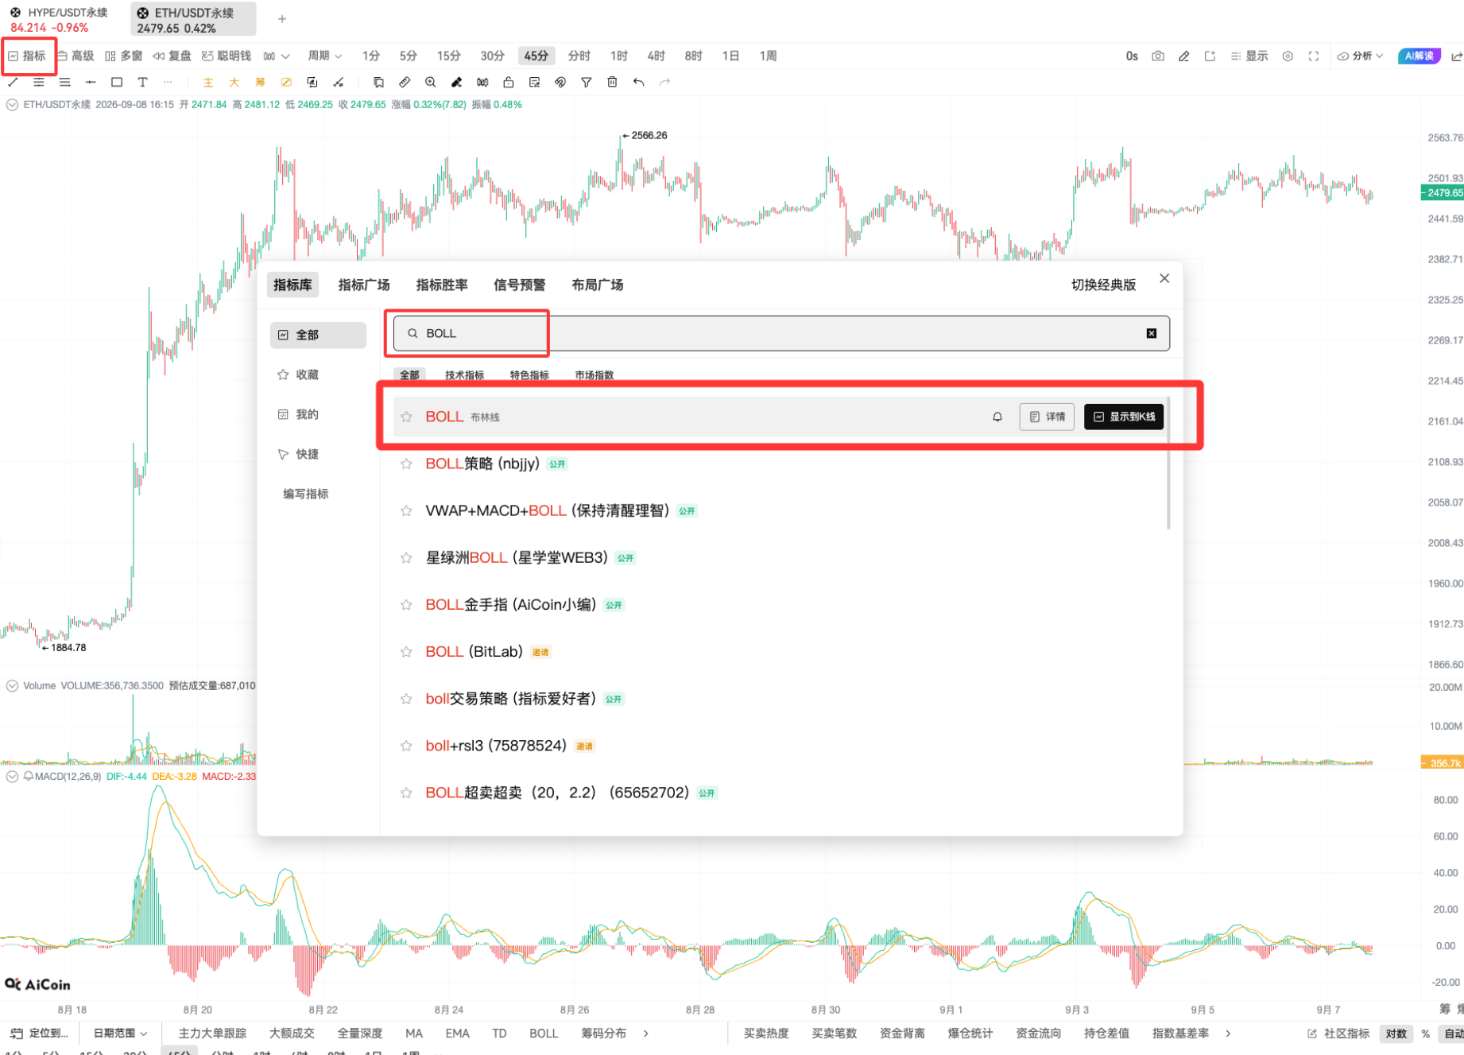Screen dimensions: 1464x1055
Task: Star the BOLL超卖超卖 indicator
Action: pyautogui.click(x=406, y=792)
